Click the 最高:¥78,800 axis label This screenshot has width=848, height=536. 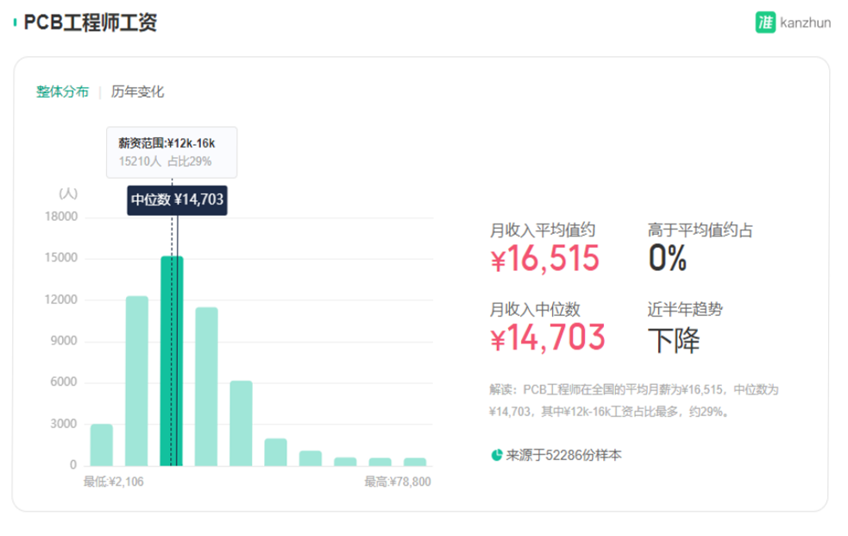397,482
